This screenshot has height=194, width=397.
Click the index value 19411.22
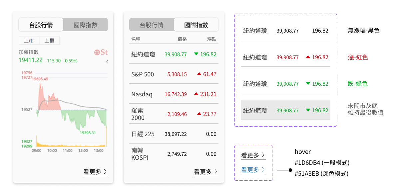click(31, 60)
